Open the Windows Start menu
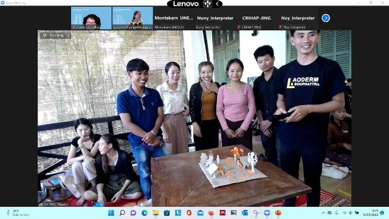The image size is (389, 219). pos(111,213)
